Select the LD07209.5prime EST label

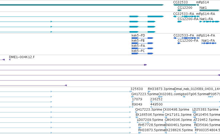point(150,120)
